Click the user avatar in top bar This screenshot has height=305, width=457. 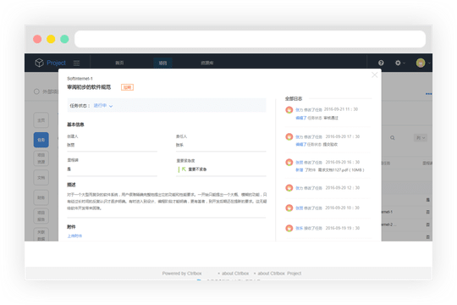tap(421, 63)
